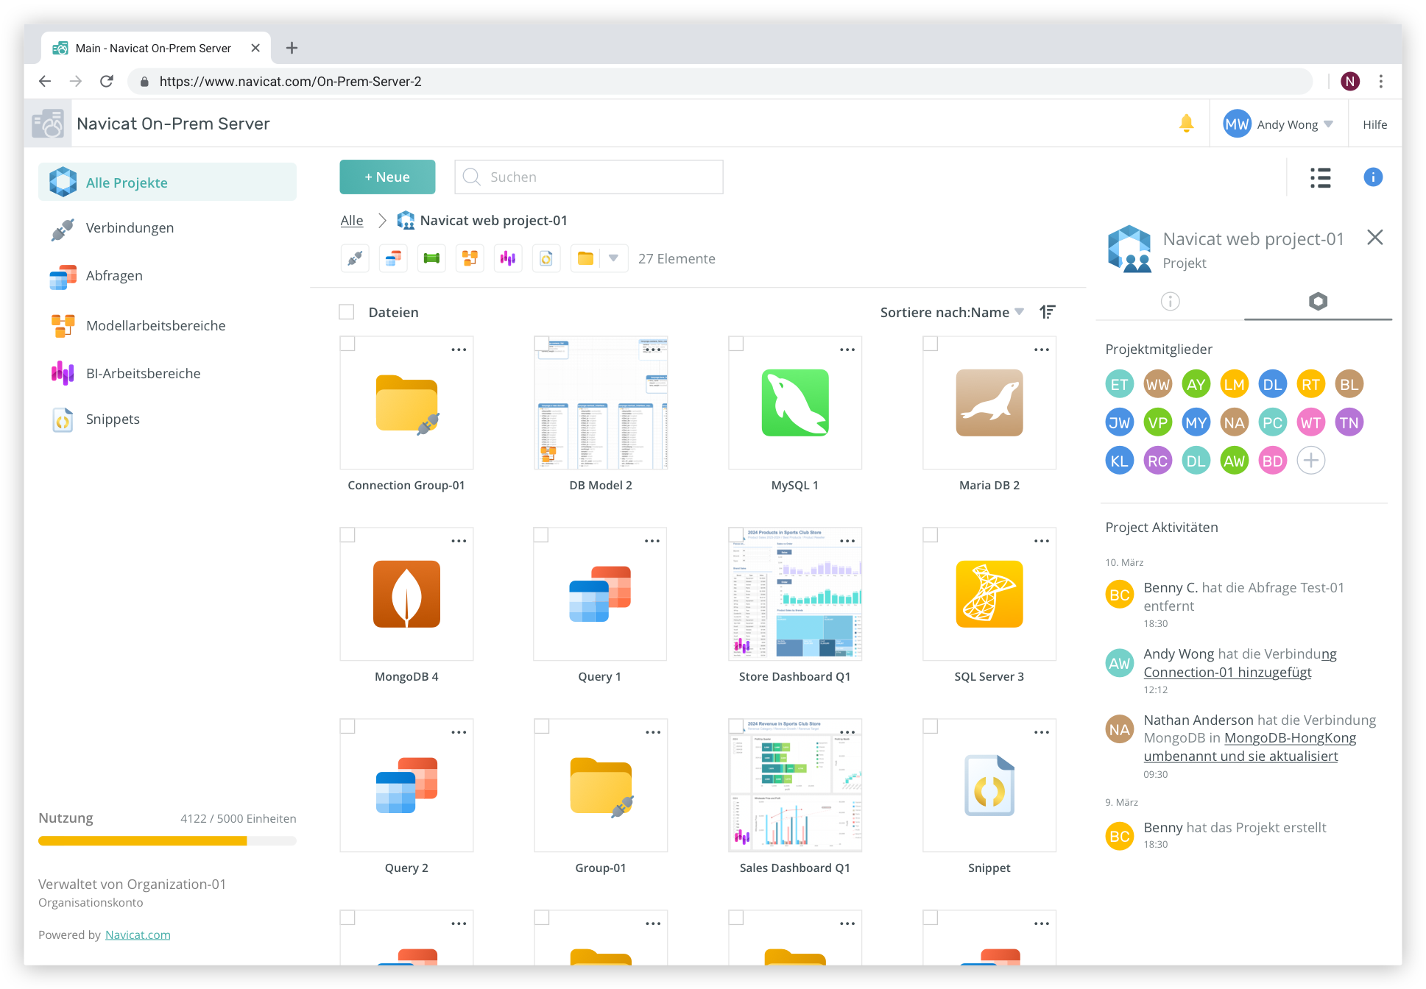Viewport: 1426px width, 989px height.
Task: Open more options for Snippet
Action: click(1042, 732)
